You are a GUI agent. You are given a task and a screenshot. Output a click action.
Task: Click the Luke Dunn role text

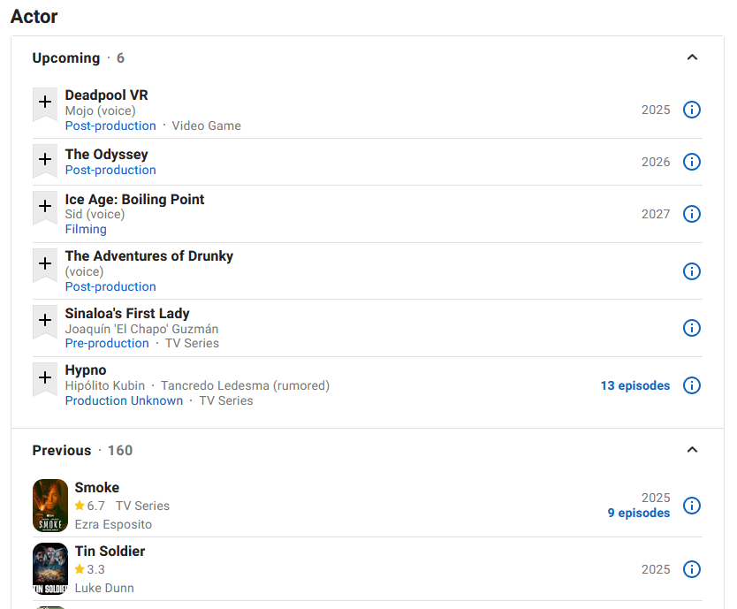click(x=104, y=588)
